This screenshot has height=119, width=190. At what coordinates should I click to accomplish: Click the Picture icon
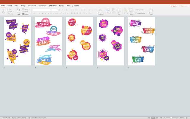pos(108,11)
